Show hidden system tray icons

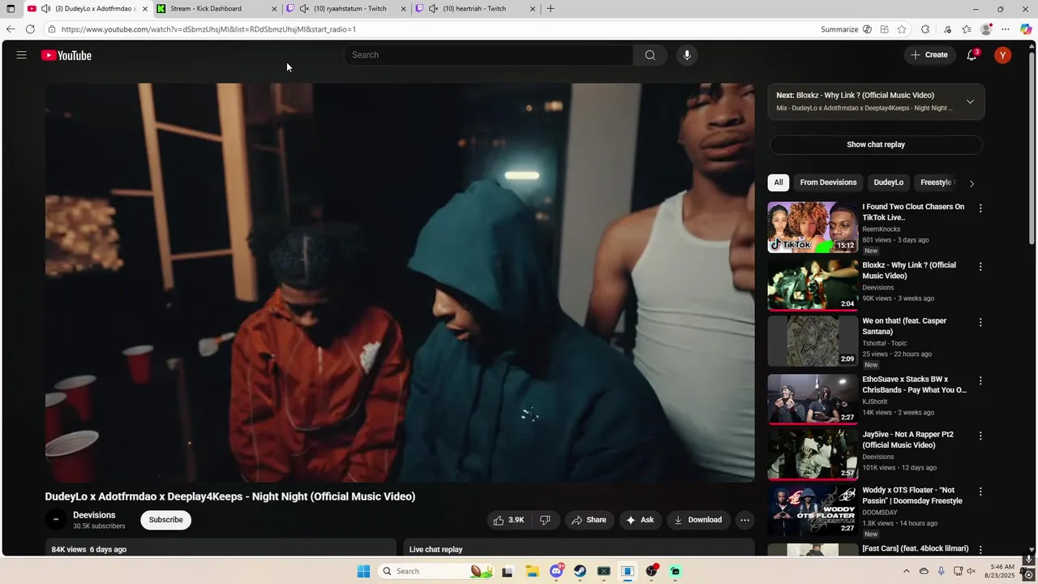pos(907,571)
